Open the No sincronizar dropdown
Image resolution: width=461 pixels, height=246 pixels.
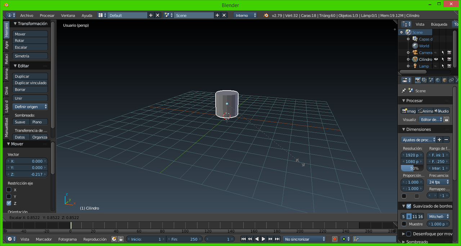[304, 239]
